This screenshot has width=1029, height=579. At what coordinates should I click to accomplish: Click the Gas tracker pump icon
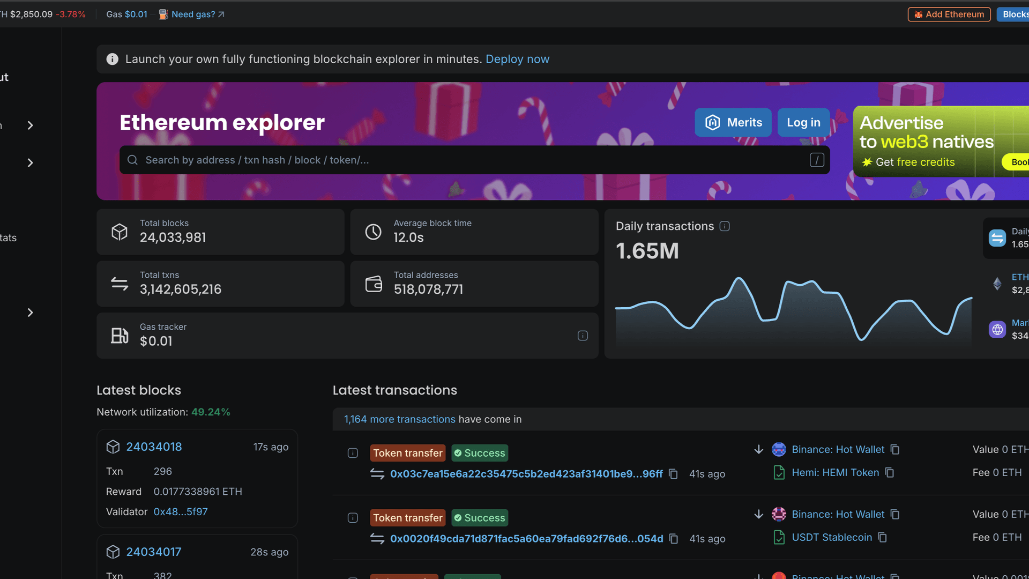click(x=120, y=336)
